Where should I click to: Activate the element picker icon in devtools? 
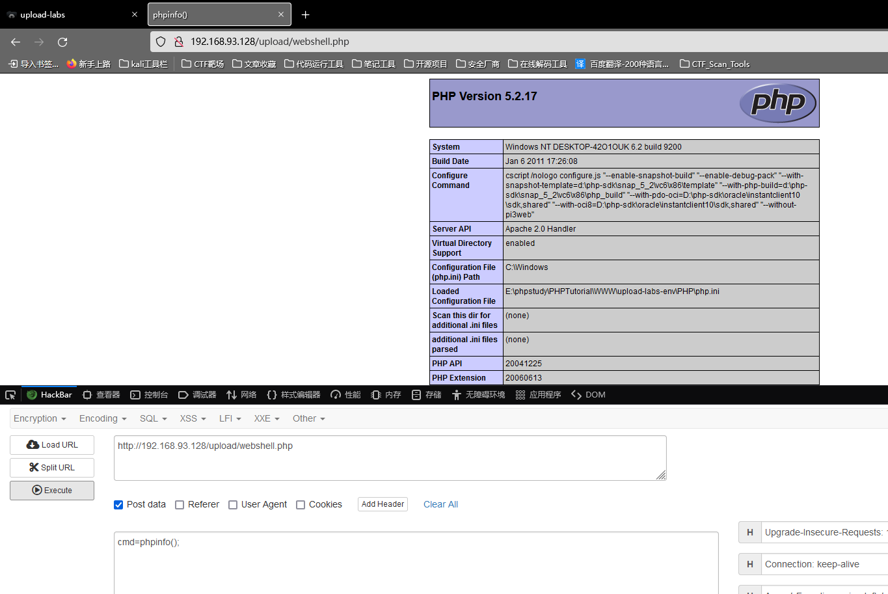tap(10, 395)
